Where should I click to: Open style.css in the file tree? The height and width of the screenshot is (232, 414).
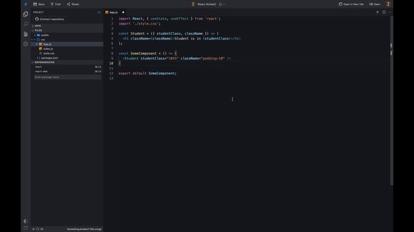tap(67, 53)
